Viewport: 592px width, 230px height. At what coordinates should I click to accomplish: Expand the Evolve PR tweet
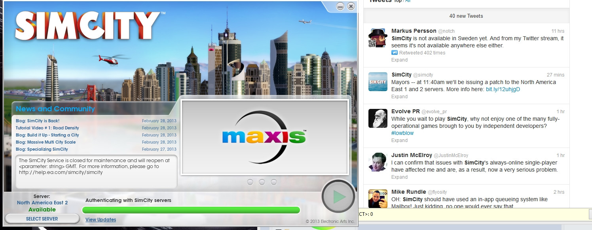pyautogui.click(x=399, y=140)
